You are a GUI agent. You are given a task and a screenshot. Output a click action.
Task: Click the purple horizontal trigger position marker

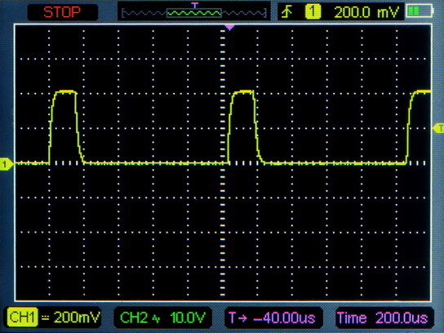[229, 27]
